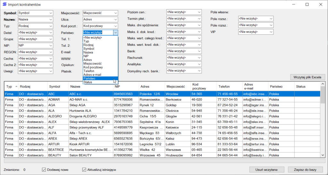Click the table's vertical scrollbar down arrow
The image size is (328, 175).
tap(323, 155)
